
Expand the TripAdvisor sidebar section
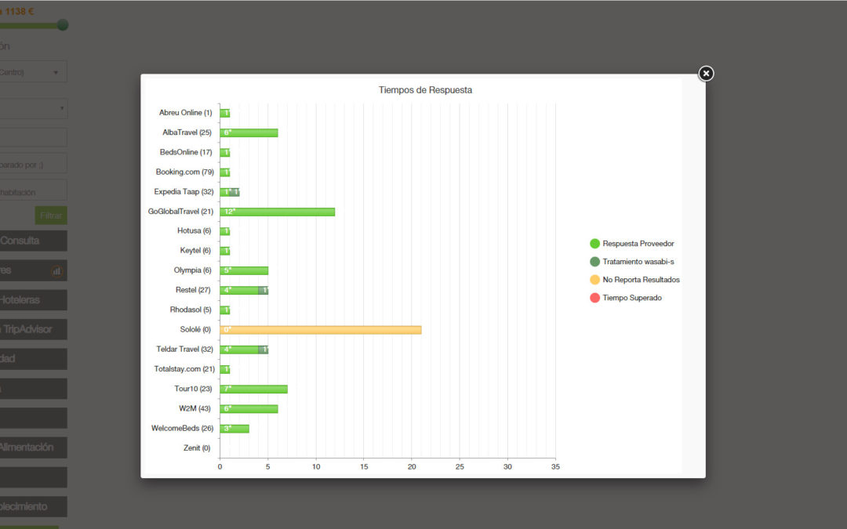31,329
